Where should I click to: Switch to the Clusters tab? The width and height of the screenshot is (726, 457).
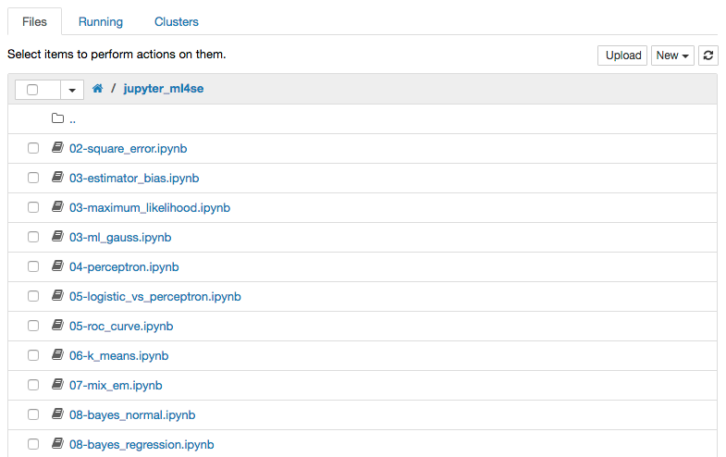pos(177,22)
